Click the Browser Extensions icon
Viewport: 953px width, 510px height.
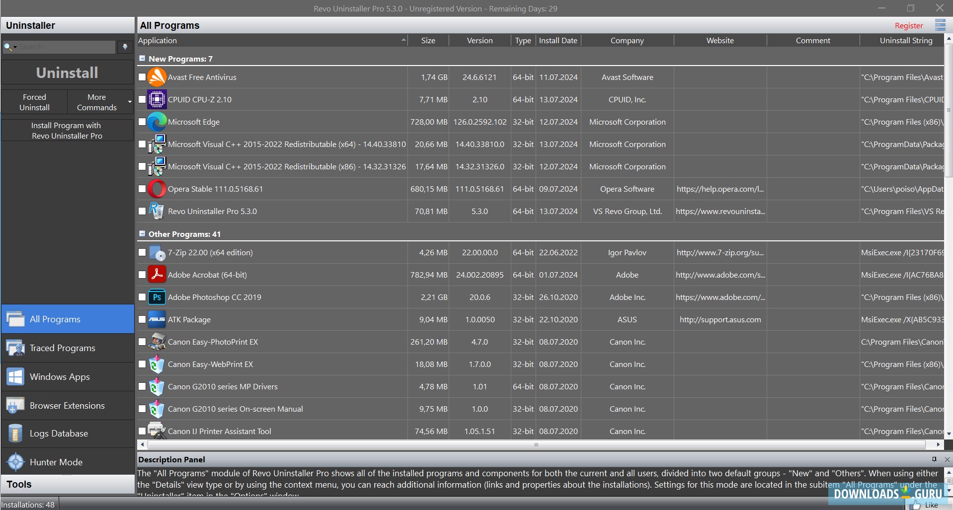[15, 405]
